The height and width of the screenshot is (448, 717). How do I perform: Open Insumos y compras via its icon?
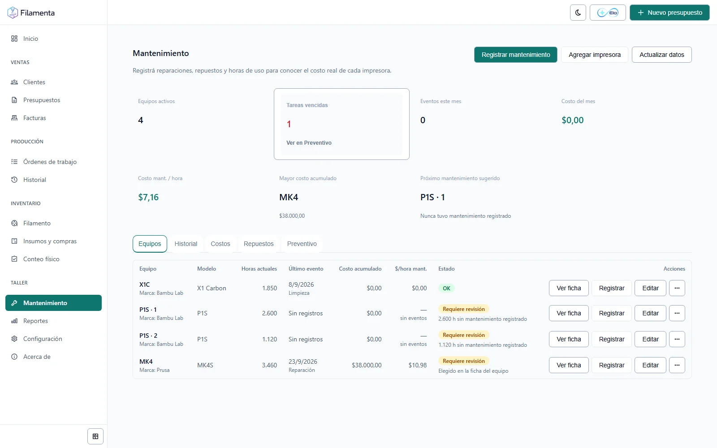point(14,241)
